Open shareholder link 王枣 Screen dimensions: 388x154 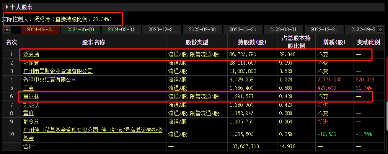coord(28,88)
